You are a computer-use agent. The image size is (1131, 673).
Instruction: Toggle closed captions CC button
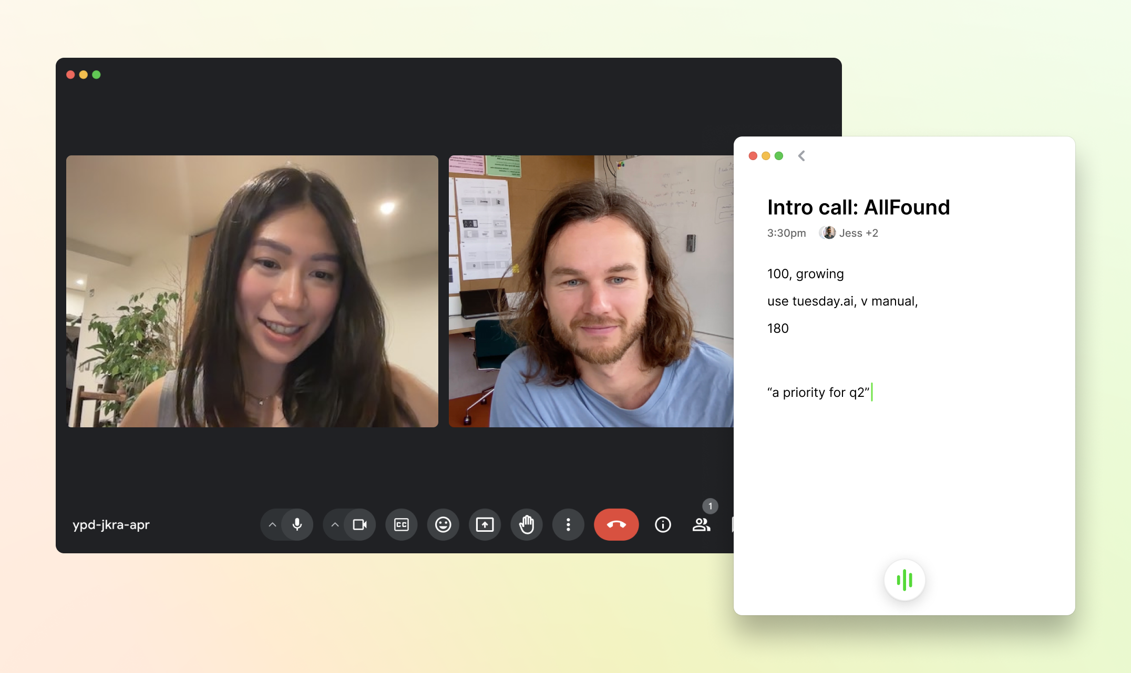tap(402, 524)
